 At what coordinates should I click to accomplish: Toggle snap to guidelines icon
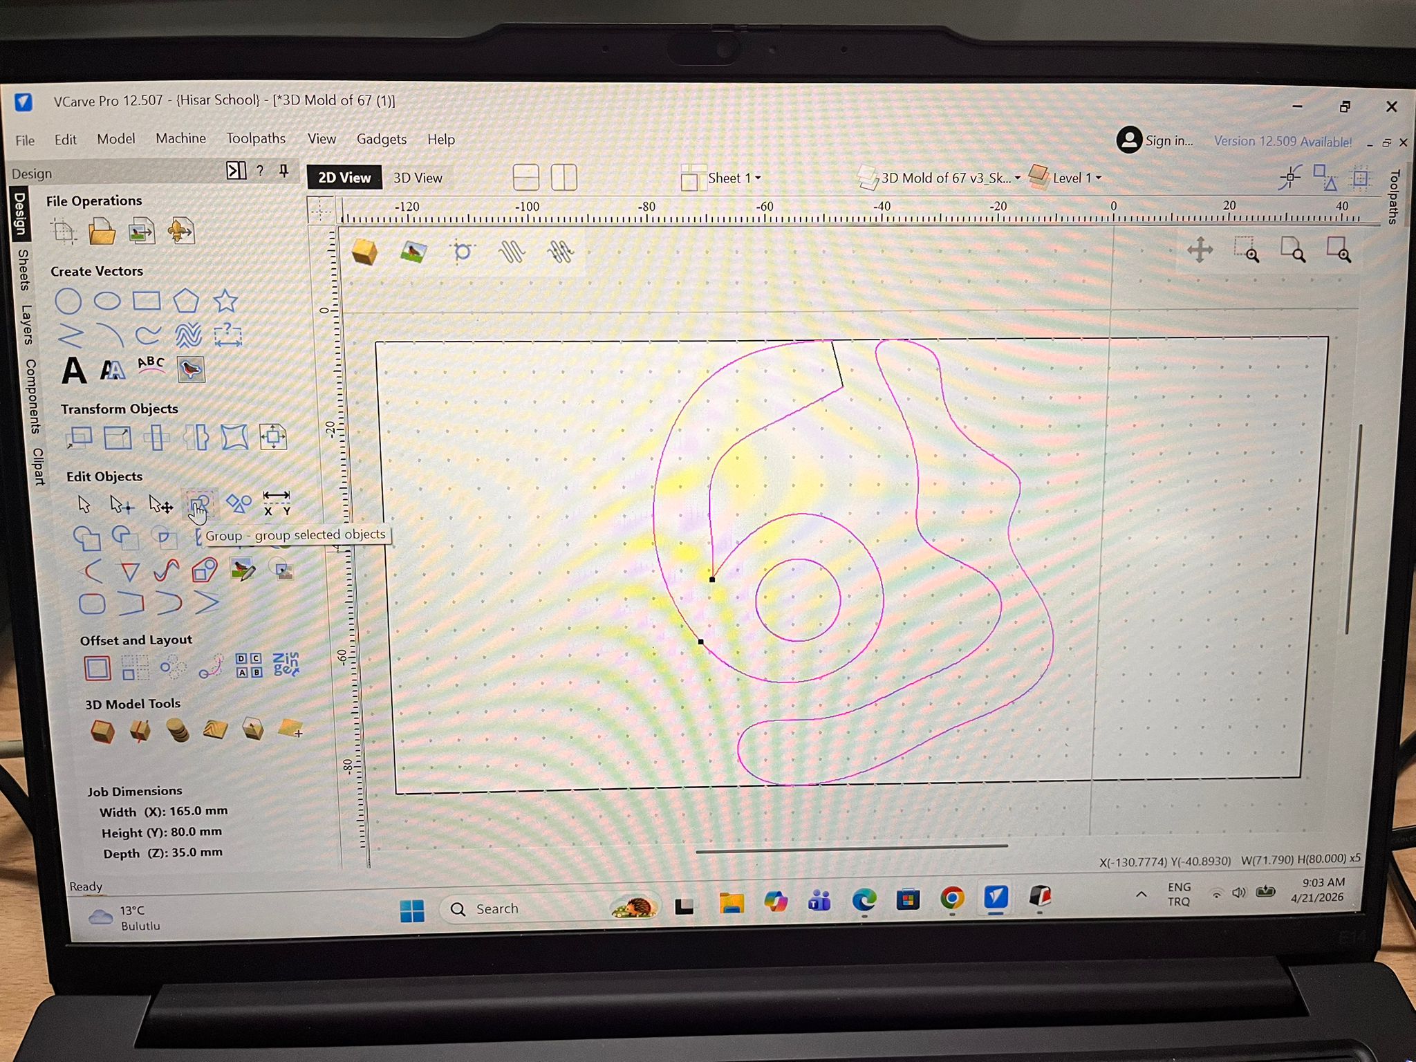tap(1290, 178)
